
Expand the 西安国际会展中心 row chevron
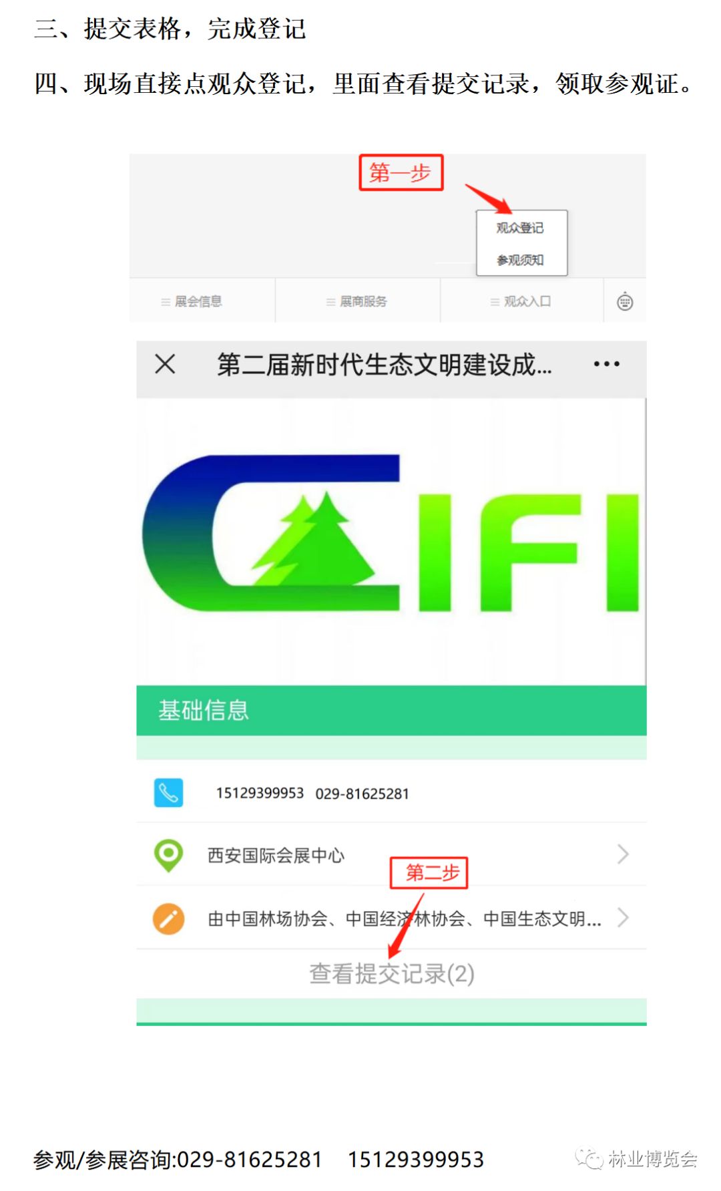(623, 854)
